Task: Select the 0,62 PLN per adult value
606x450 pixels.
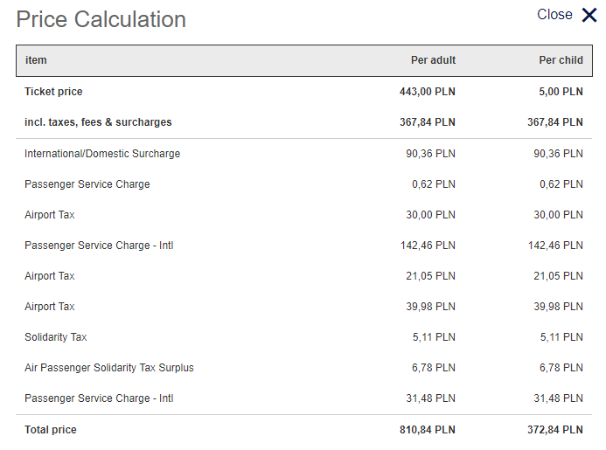Action: point(434,183)
